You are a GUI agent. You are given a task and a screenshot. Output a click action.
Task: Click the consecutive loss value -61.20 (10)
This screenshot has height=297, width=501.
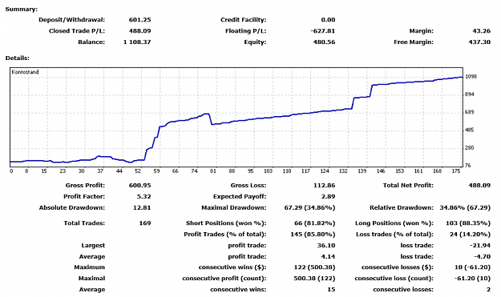(472, 279)
